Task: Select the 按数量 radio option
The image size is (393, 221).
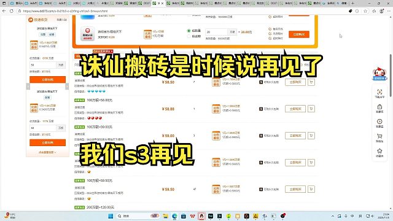Action: click(x=189, y=31)
